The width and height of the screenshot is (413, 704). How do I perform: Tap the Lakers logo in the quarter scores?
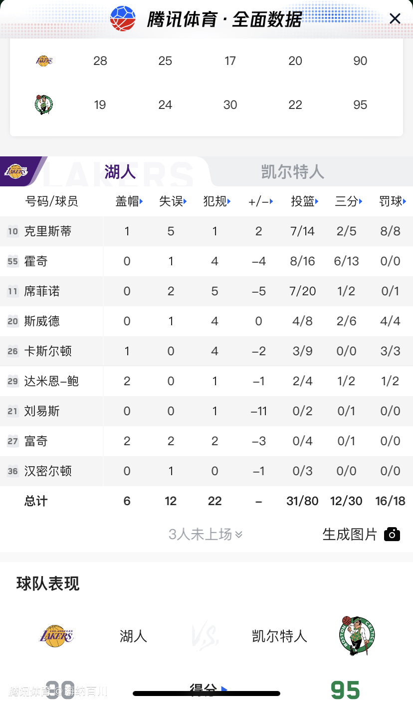[44, 61]
